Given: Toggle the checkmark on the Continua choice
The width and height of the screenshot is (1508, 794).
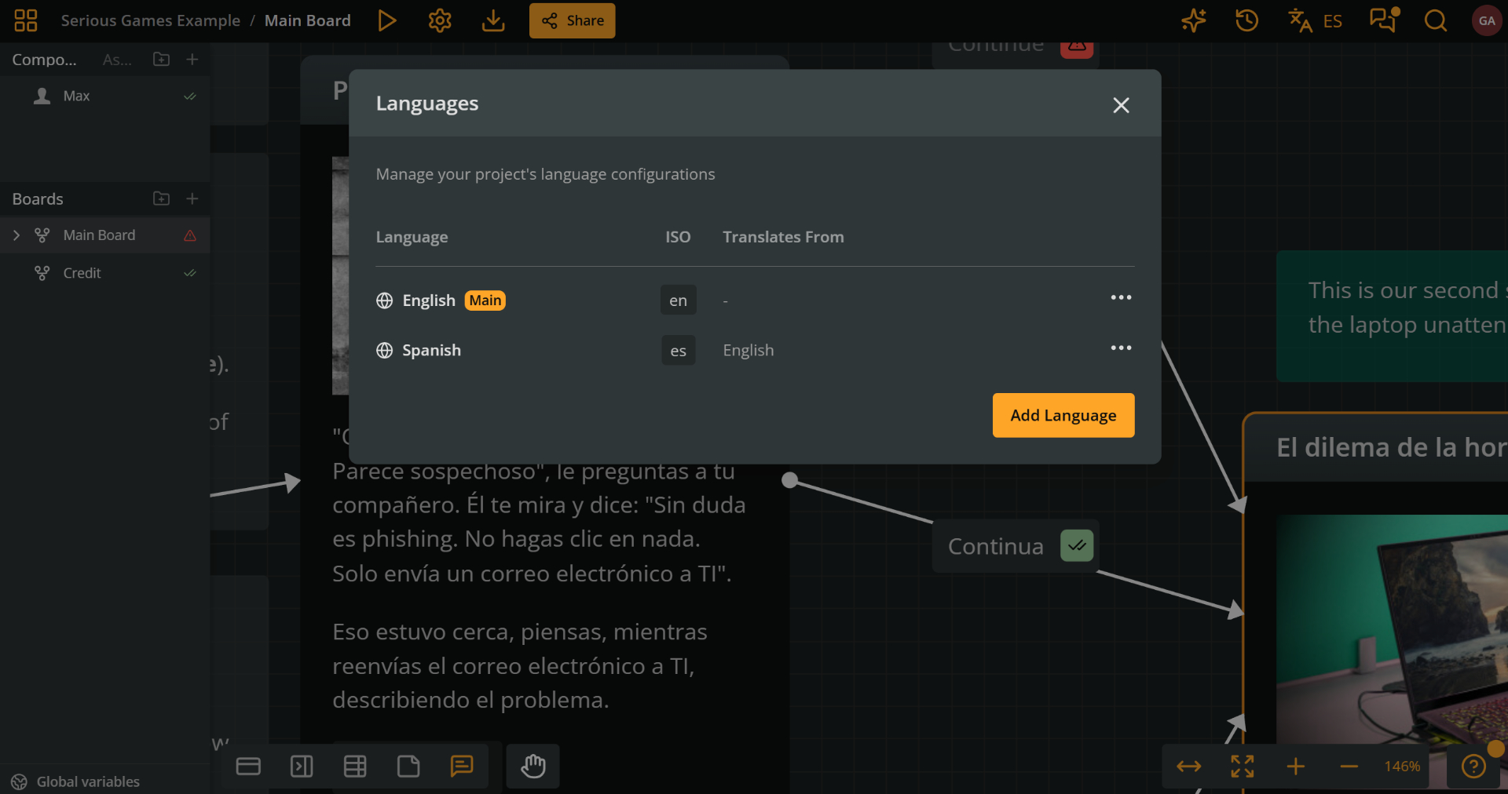Looking at the screenshot, I should [1077, 545].
